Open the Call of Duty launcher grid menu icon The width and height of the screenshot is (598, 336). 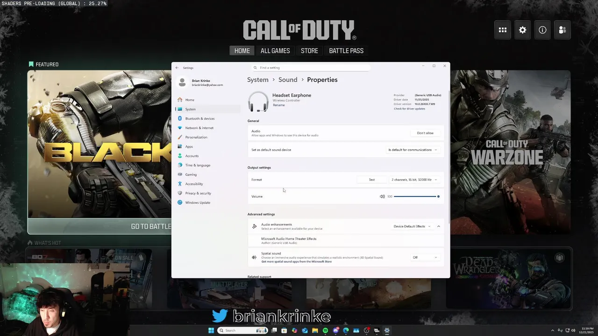[503, 30]
